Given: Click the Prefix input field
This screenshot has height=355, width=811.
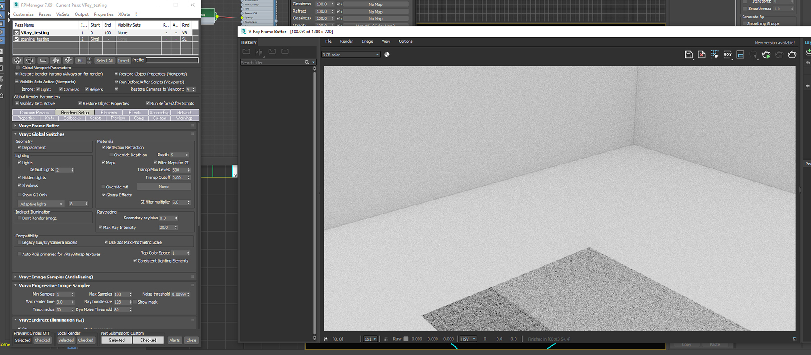Looking at the screenshot, I should pos(172,60).
